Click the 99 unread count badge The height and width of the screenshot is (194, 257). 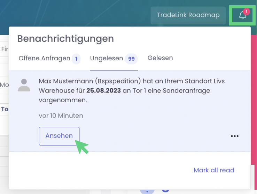131,59
